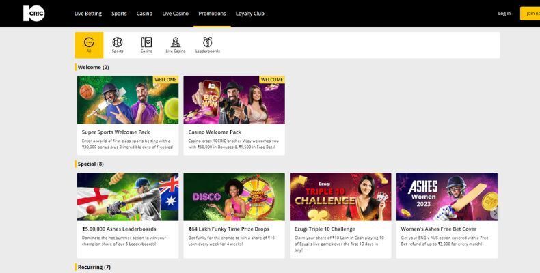
Task: Click the ₹64 Lakh Funky Time Prize Drops title
Action: pyautogui.click(x=229, y=229)
